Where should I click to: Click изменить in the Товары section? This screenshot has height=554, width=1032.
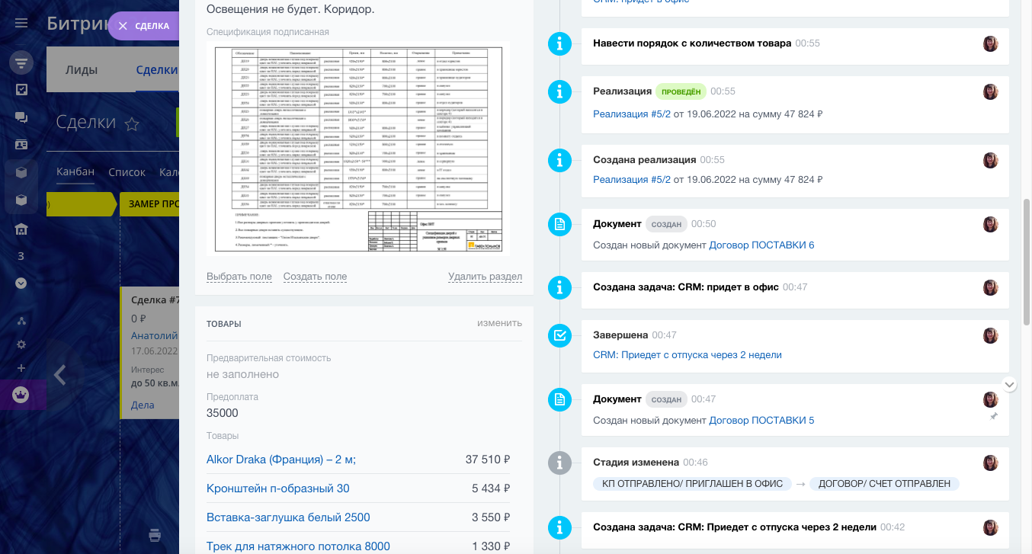tap(500, 323)
